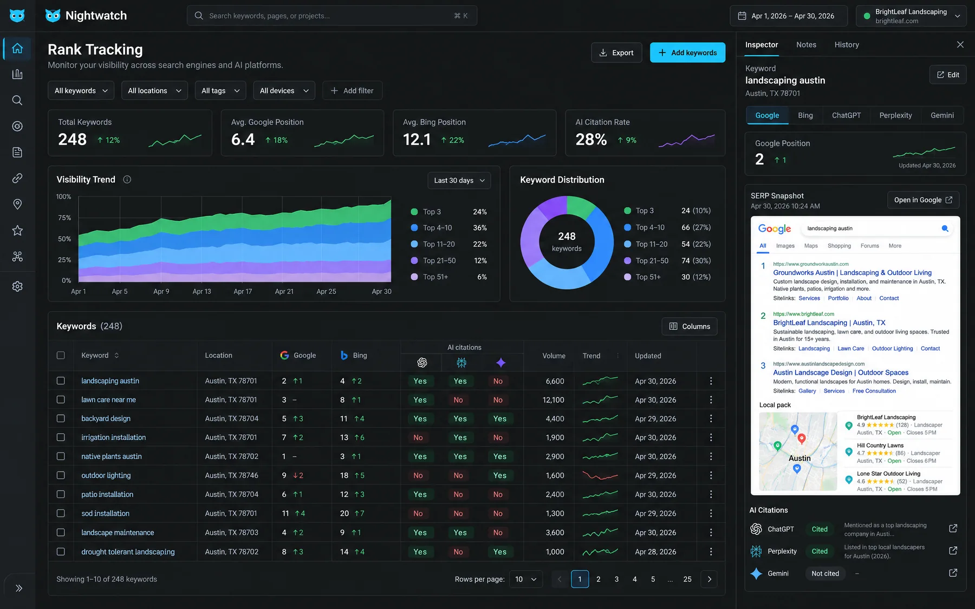This screenshot has height=609, width=975.
Task: Open the Gemini citation external link icon
Action: (953, 573)
